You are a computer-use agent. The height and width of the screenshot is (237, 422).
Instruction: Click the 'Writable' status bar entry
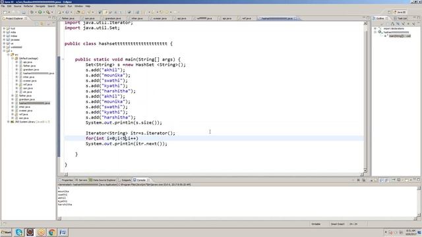pos(316,224)
